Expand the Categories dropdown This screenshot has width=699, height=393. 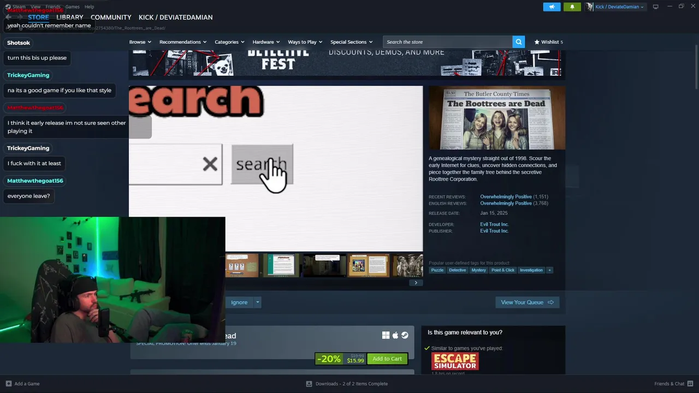click(229, 42)
